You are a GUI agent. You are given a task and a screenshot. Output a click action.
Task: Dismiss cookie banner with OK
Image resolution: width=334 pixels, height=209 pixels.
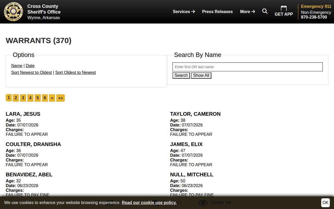point(325,203)
